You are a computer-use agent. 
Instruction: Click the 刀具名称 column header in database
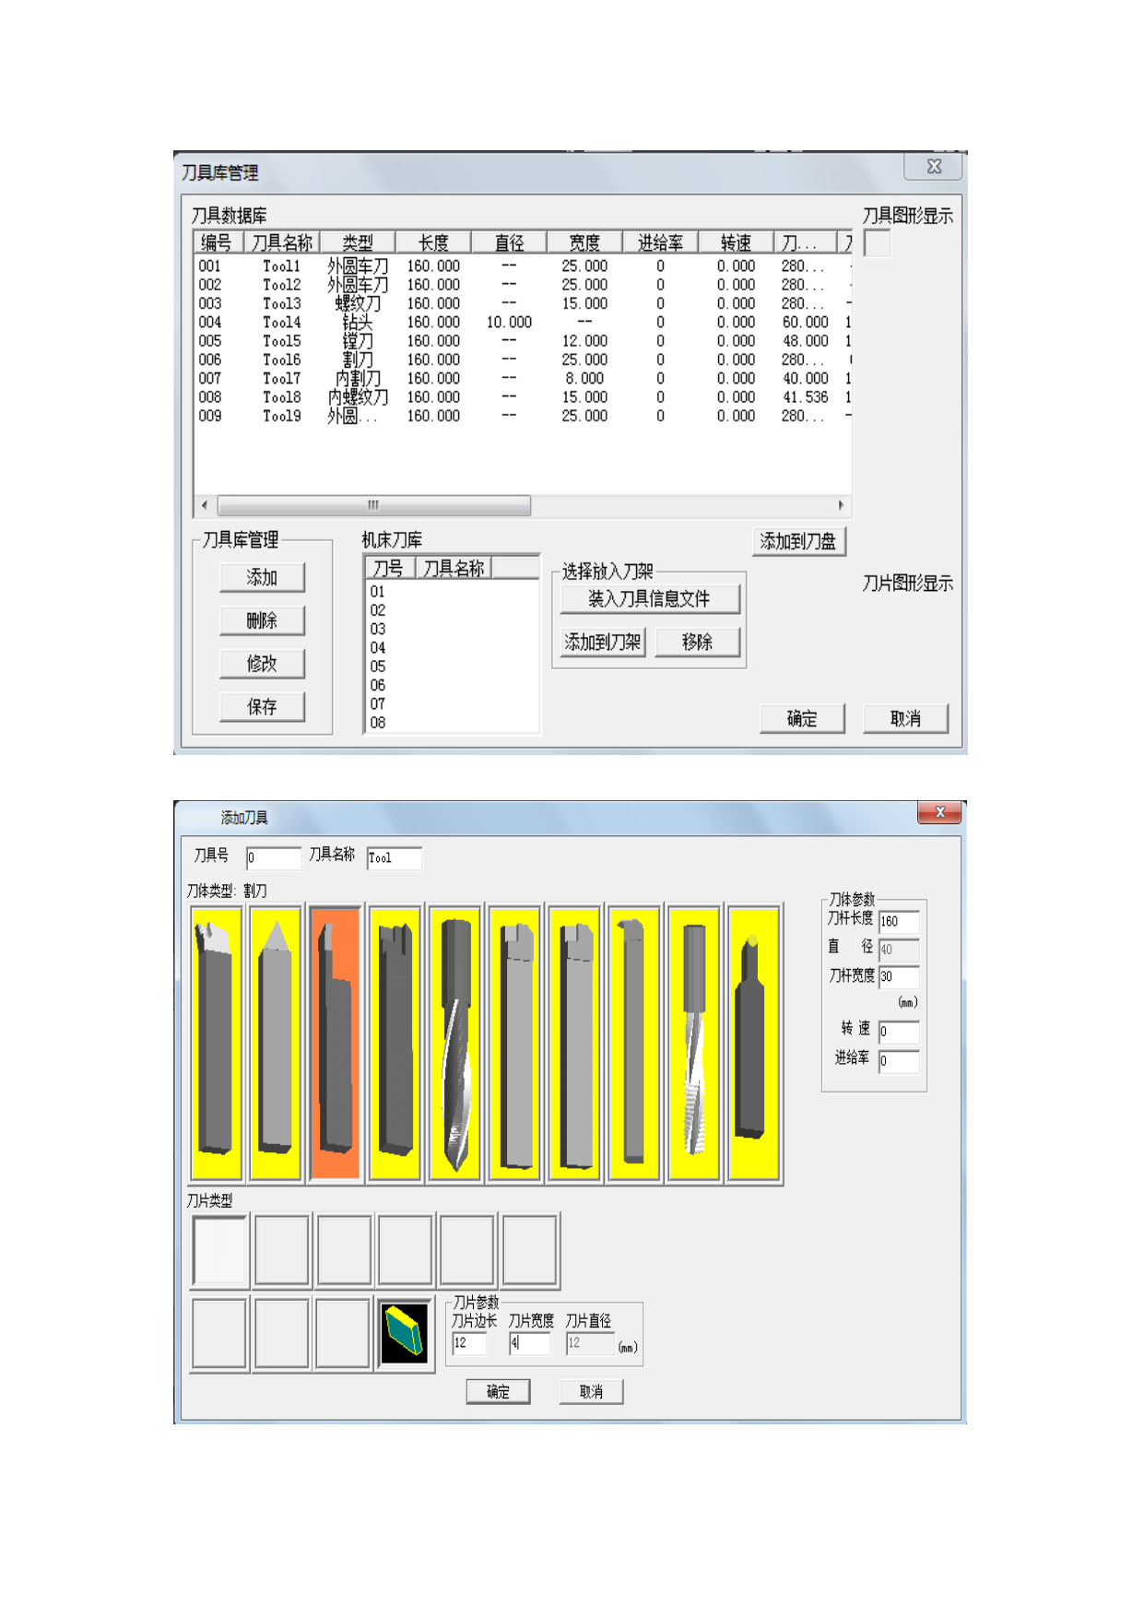[282, 242]
